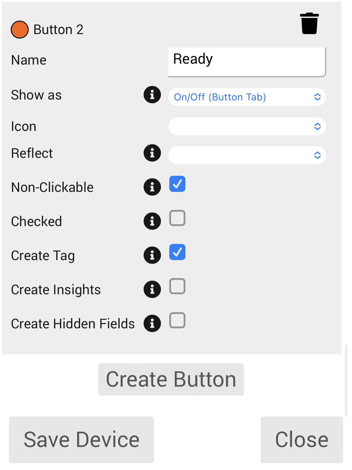Open the Reflect dropdown
Viewport: 352px width, 470px height.
coord(247,155)
